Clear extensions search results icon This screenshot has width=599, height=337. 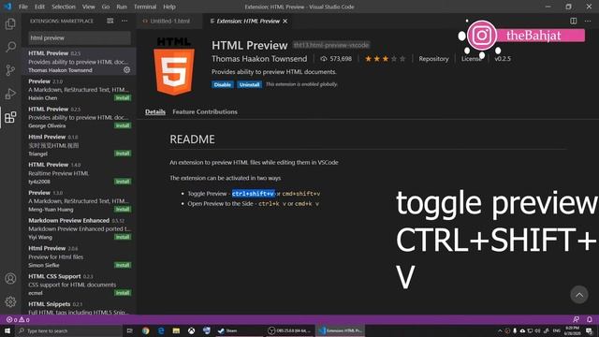(x=110, y=21)
